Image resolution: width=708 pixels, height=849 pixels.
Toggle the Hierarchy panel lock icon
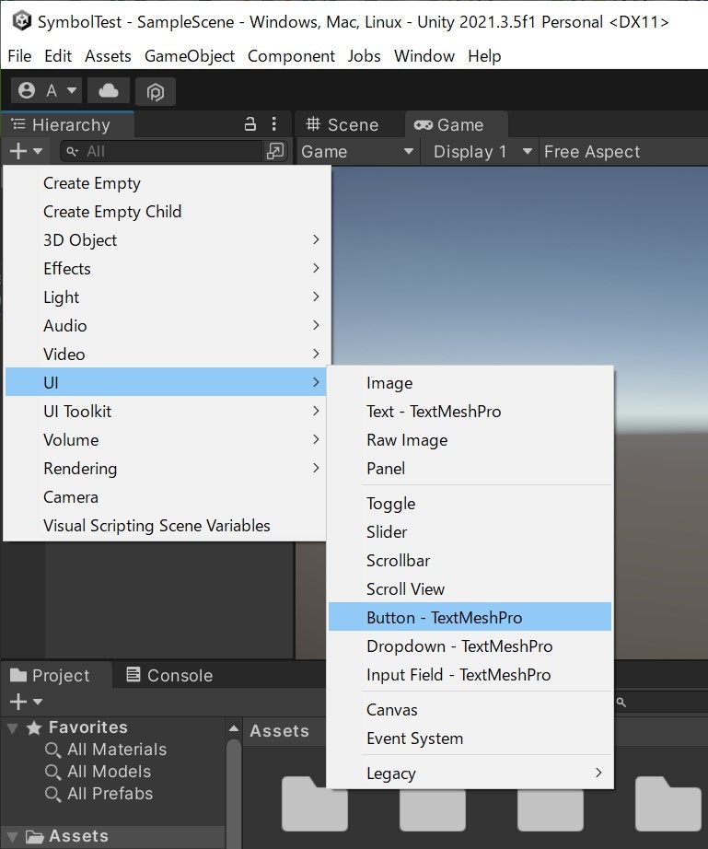250,124
